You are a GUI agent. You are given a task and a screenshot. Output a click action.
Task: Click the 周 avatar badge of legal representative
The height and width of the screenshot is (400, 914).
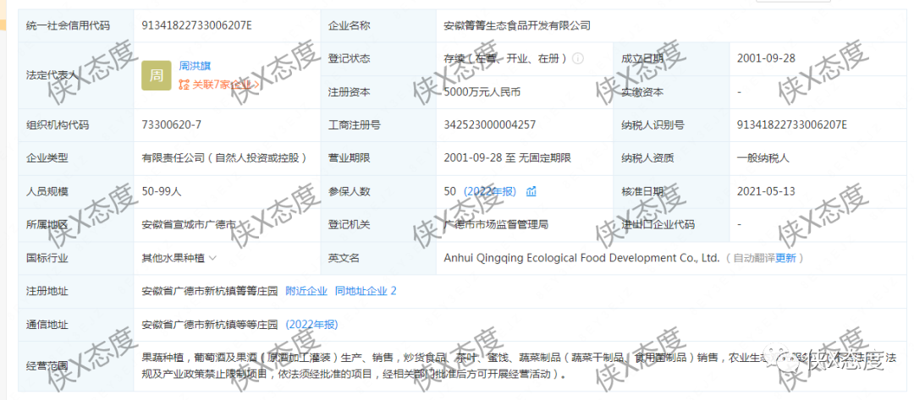coord(157,75)
